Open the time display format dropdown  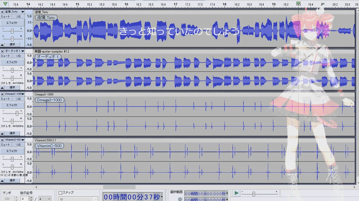(x=162, y=197)
